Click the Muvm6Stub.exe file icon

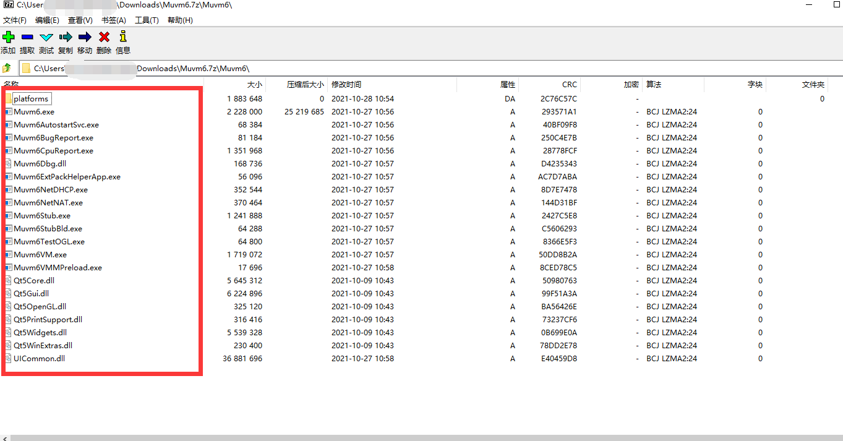9,216
